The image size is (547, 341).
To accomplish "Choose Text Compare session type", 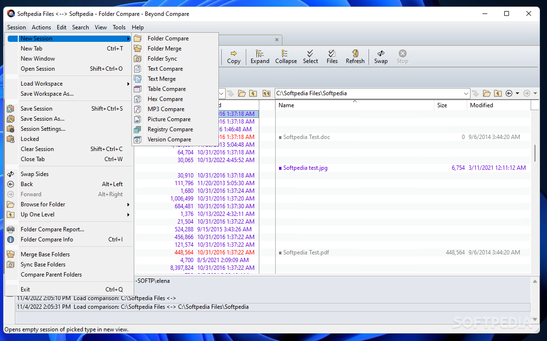I will (175, 69).
